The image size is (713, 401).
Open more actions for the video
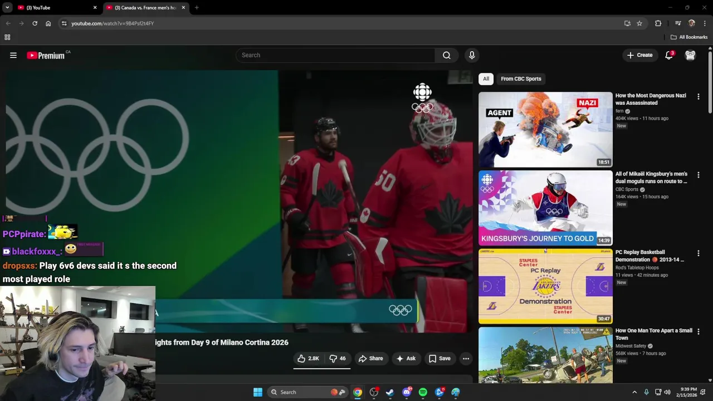[x=466, y=359]
